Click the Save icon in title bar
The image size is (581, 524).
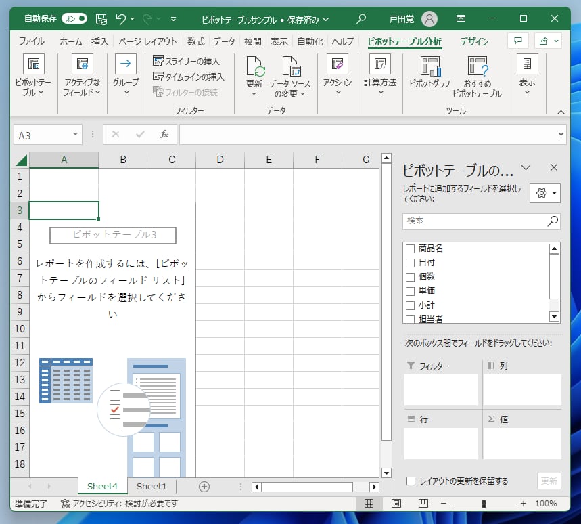[101, 18]
